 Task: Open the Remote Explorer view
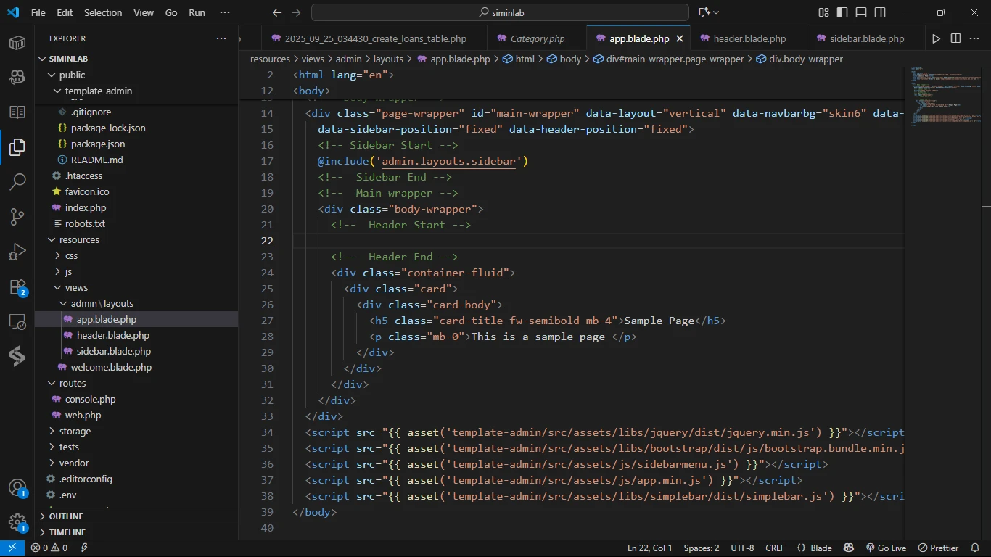(17, 322)
